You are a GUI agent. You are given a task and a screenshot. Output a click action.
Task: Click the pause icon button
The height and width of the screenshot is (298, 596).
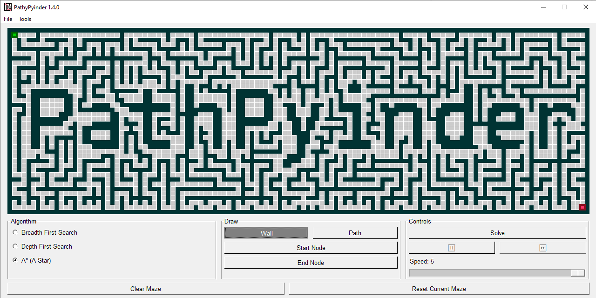pos(452,248)
